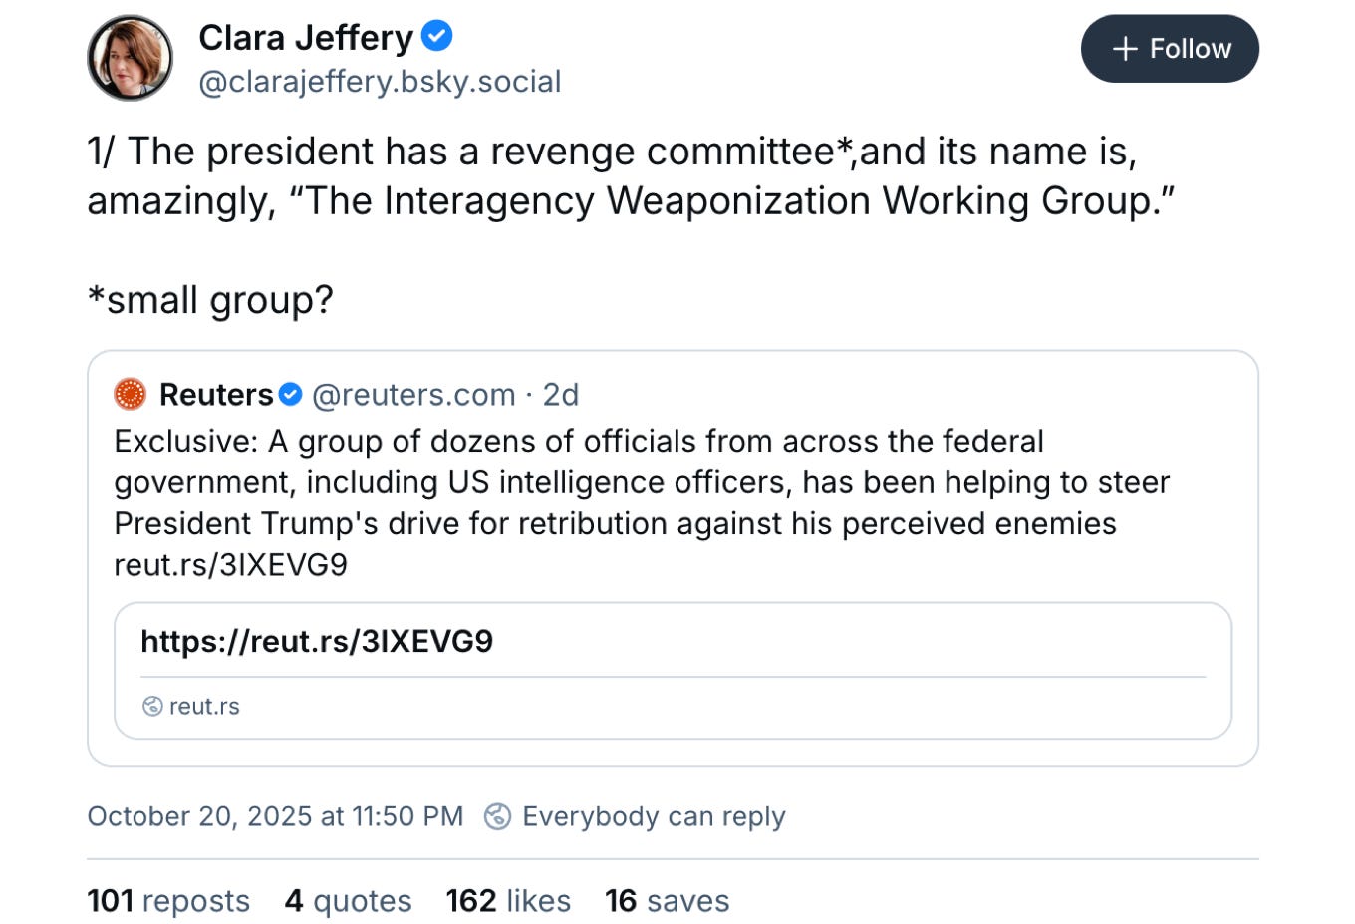Click the 16 saves count
Viewport: 1355px width, 924px height.
pos(667,901)
